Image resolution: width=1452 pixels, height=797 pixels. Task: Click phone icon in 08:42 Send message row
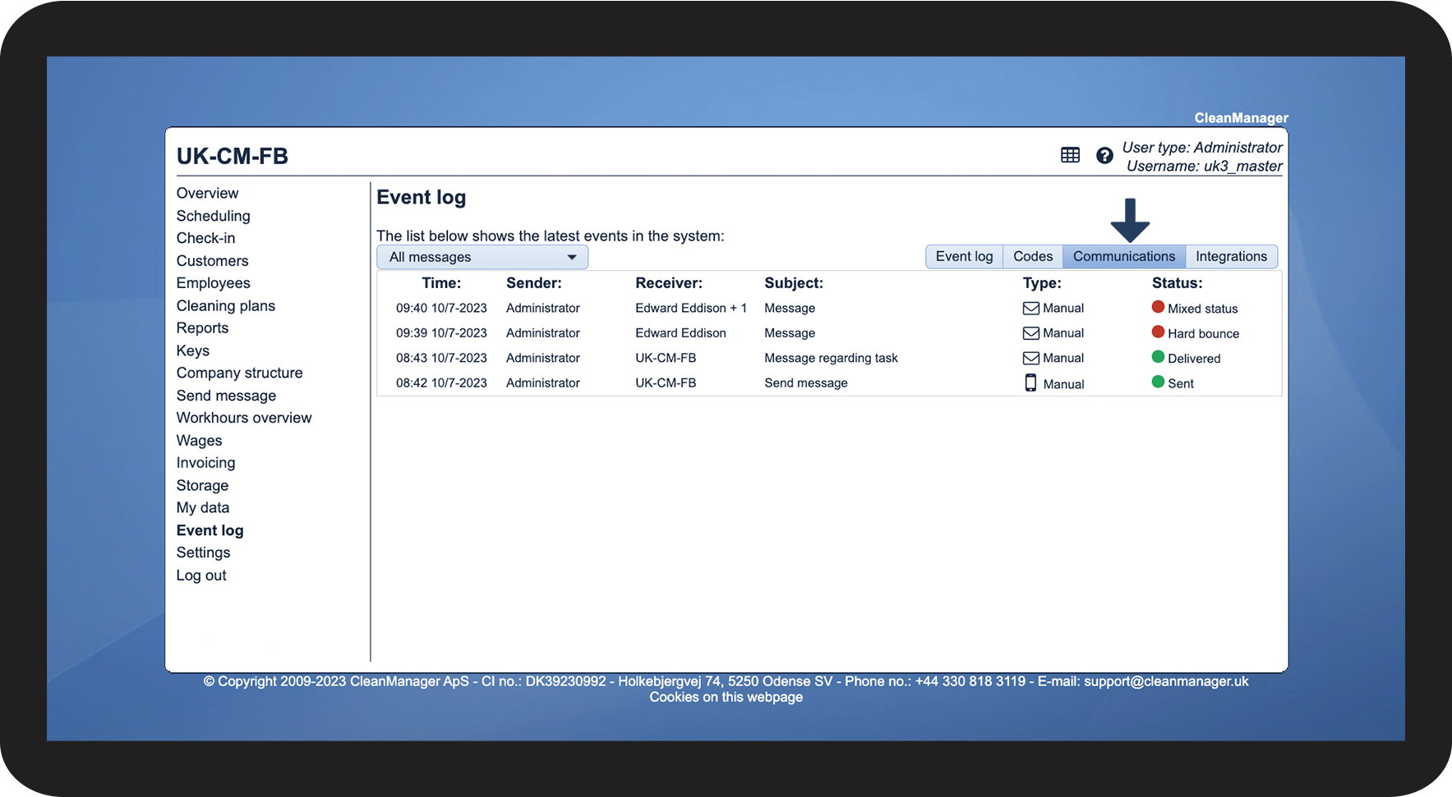pyautogui.click(x=1030, y=383)
